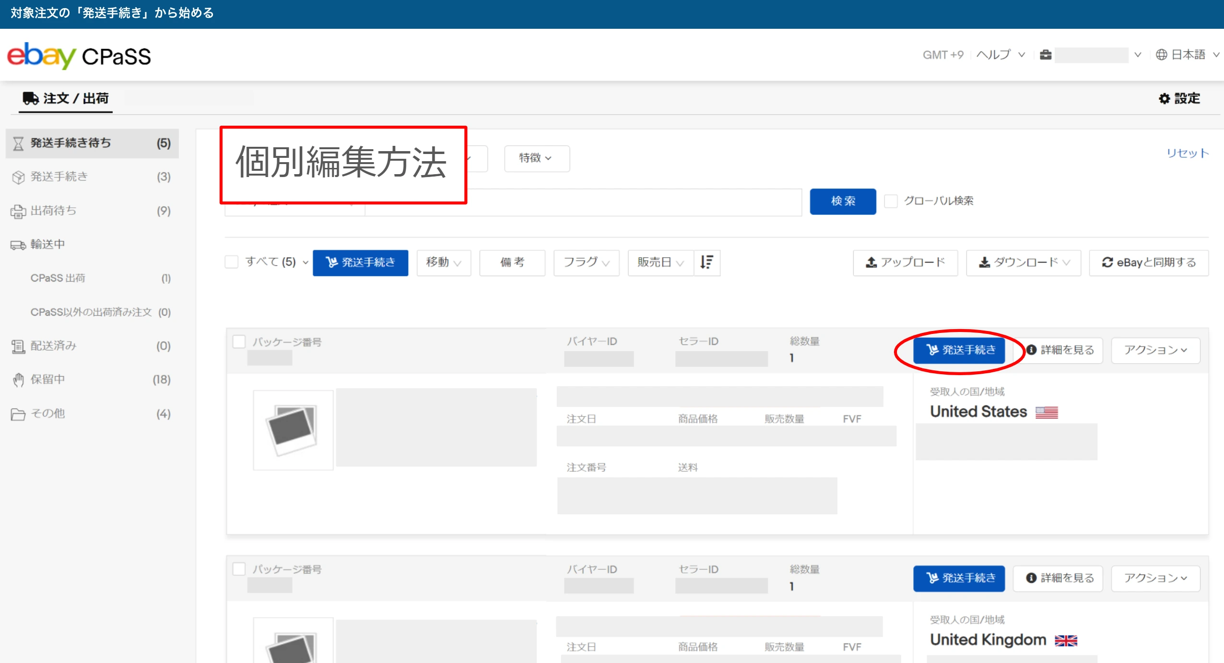Click the US flag icon
Image resolution: width=1224 pixels, height=663 pixels.
pyautogui.click(x=1047, y=412)
